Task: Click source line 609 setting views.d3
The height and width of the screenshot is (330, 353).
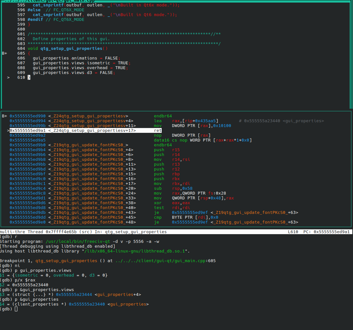Action: coord(73,73)
